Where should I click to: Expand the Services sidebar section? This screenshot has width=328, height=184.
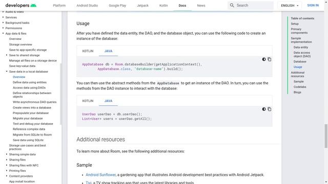click(3, 17)
